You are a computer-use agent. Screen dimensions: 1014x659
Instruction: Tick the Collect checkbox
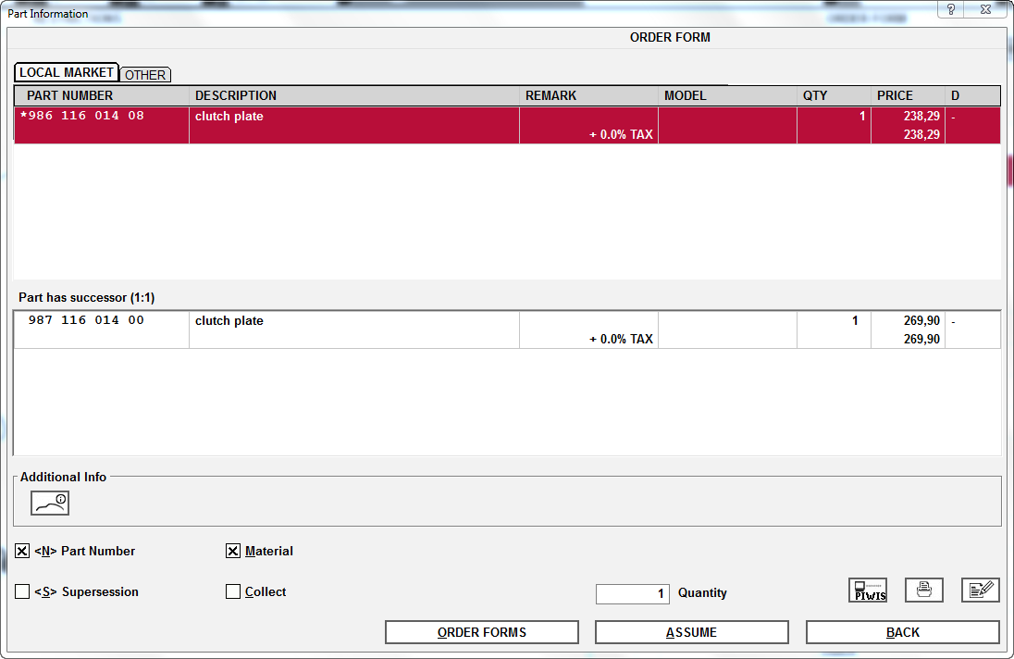[233, 592]
